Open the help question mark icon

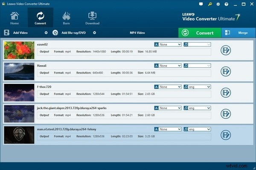click(227, 4)
